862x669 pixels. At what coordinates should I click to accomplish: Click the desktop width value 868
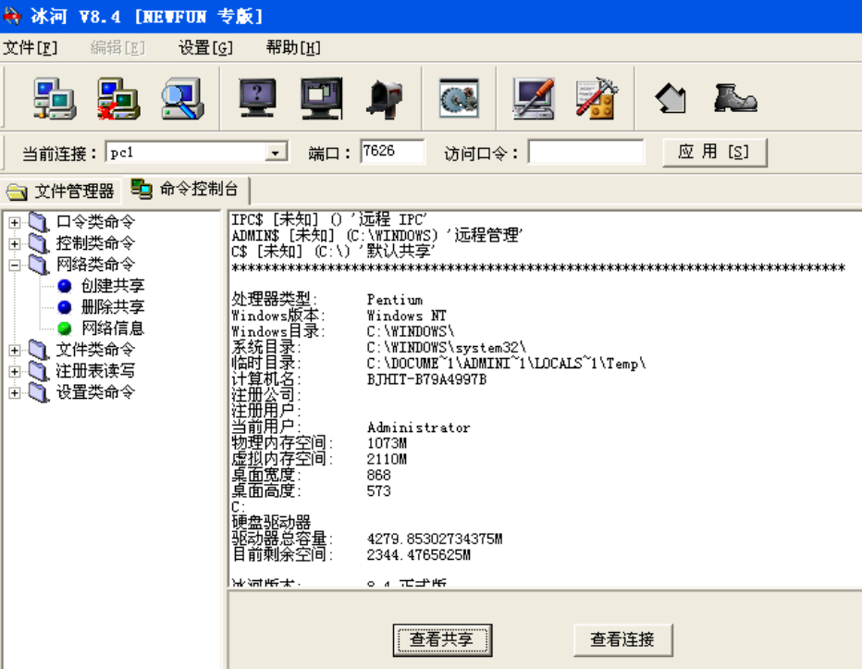379,476
